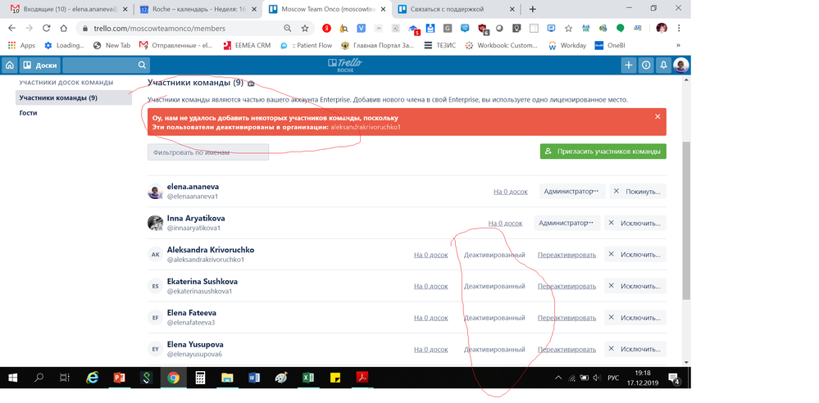The image size is (819, 403).
Task: Open Trello home icon
Action: click(9, 66)
